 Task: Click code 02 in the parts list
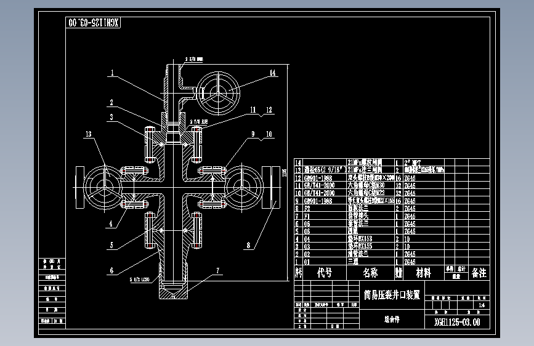[x=307, y=254]
